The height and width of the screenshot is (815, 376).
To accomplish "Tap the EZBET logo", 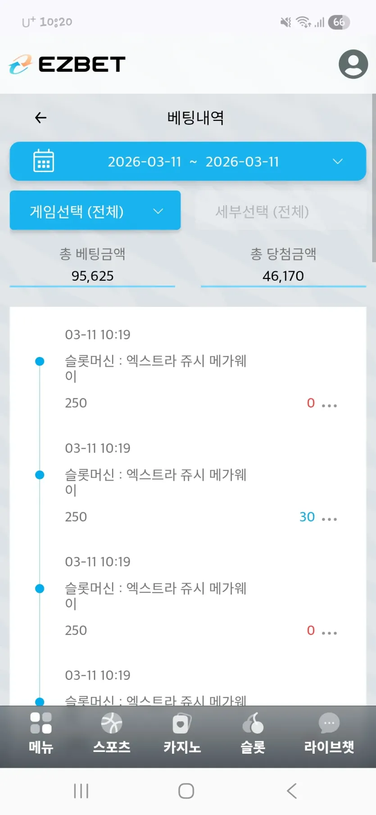I will tap(68, 64).
